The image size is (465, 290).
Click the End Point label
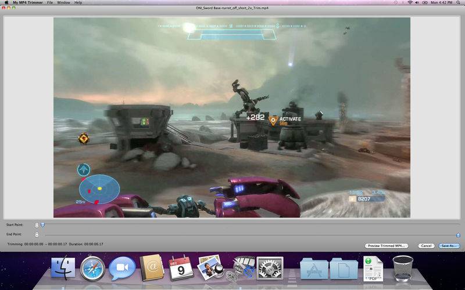13,234
